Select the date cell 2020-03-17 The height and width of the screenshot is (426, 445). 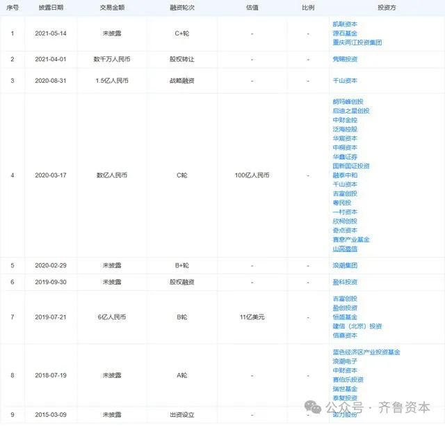coord(51,175)
